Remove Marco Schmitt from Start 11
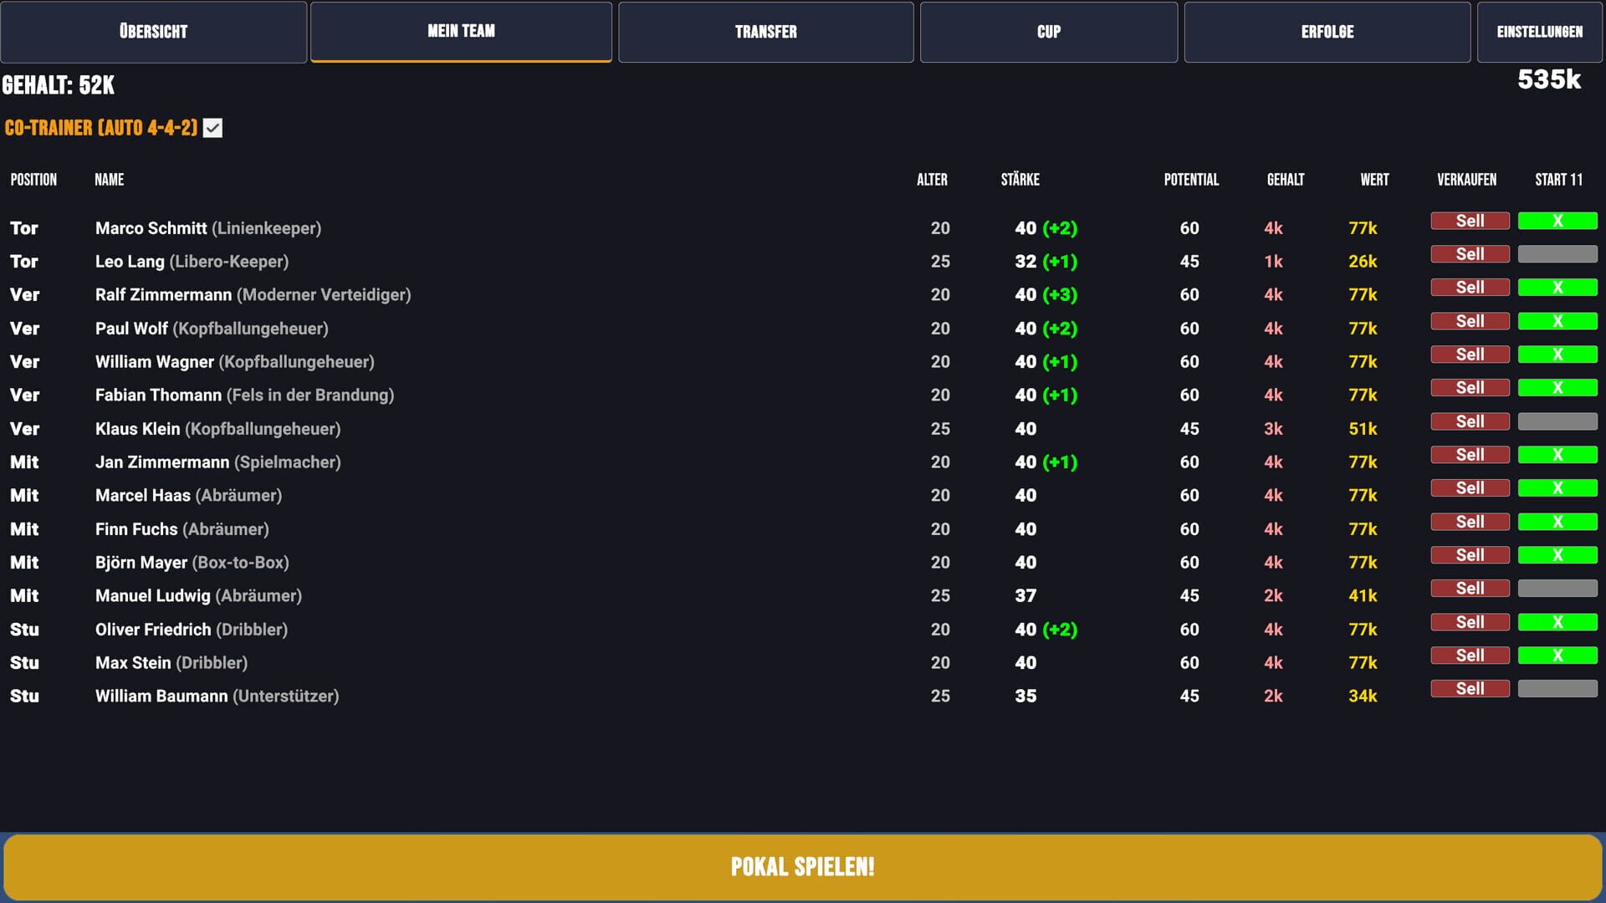Screen dimensions: 1606x903 pyautogui.click(x=1557, y=220)
